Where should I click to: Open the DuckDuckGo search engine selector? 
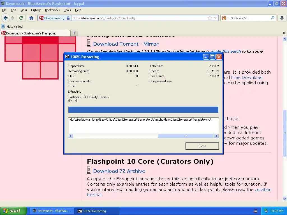pos(225,18)
